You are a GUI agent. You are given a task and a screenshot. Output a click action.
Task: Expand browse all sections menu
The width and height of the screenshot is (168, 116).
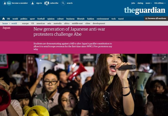coord(156,19)
